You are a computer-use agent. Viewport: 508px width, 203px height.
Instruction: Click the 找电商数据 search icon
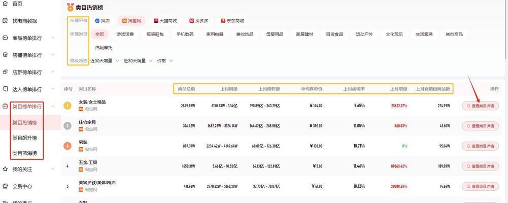coord(5,21)
